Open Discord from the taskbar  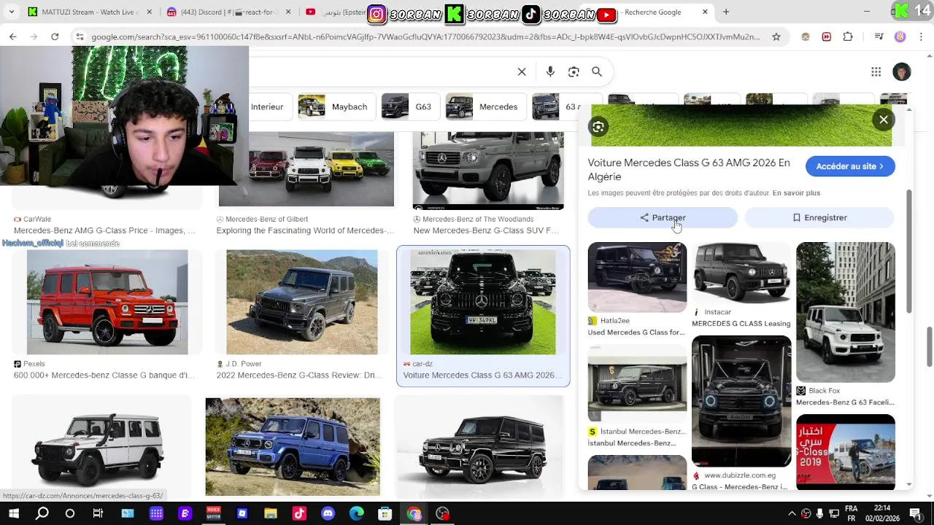(x=328, y=513)
